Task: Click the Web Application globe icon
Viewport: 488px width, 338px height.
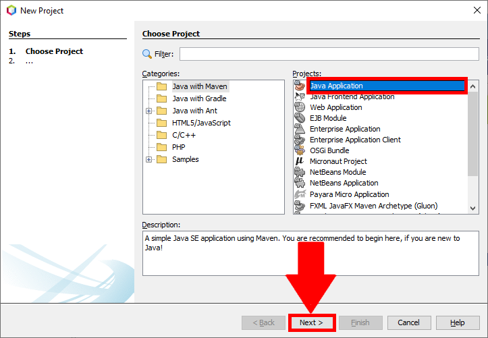Action: 300,107
